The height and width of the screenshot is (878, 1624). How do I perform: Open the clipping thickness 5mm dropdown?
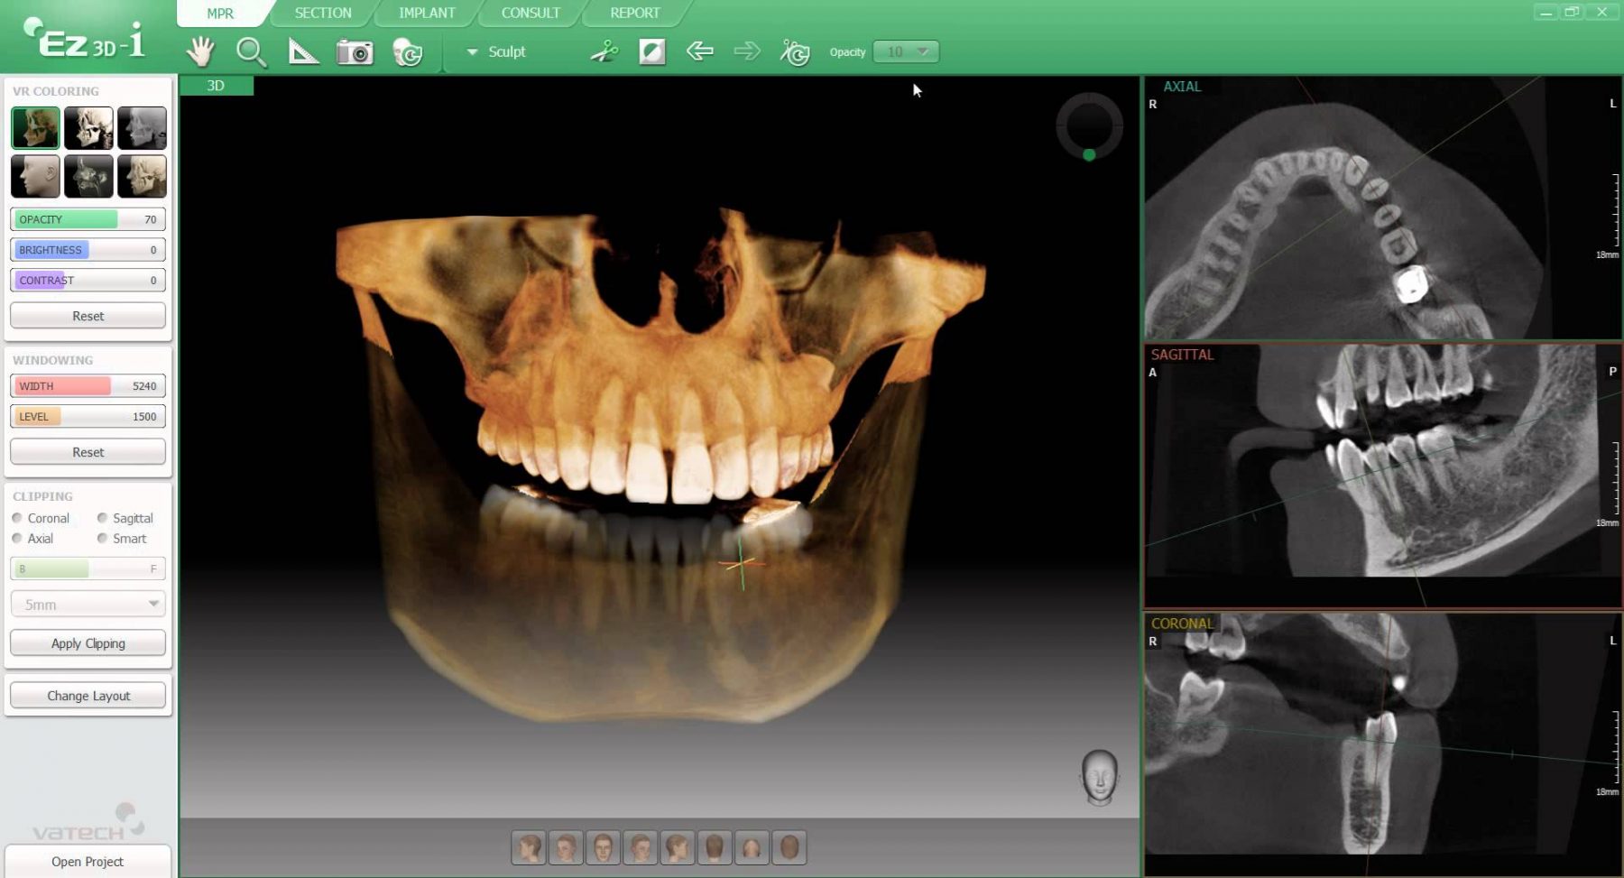[87, 603]
